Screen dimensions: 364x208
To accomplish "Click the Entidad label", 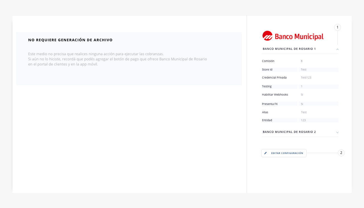I will (267, 120).
